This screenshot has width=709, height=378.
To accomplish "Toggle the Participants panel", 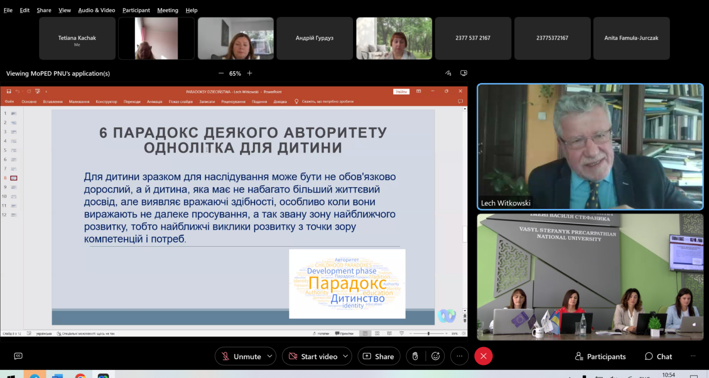I will tap(600, 356).
